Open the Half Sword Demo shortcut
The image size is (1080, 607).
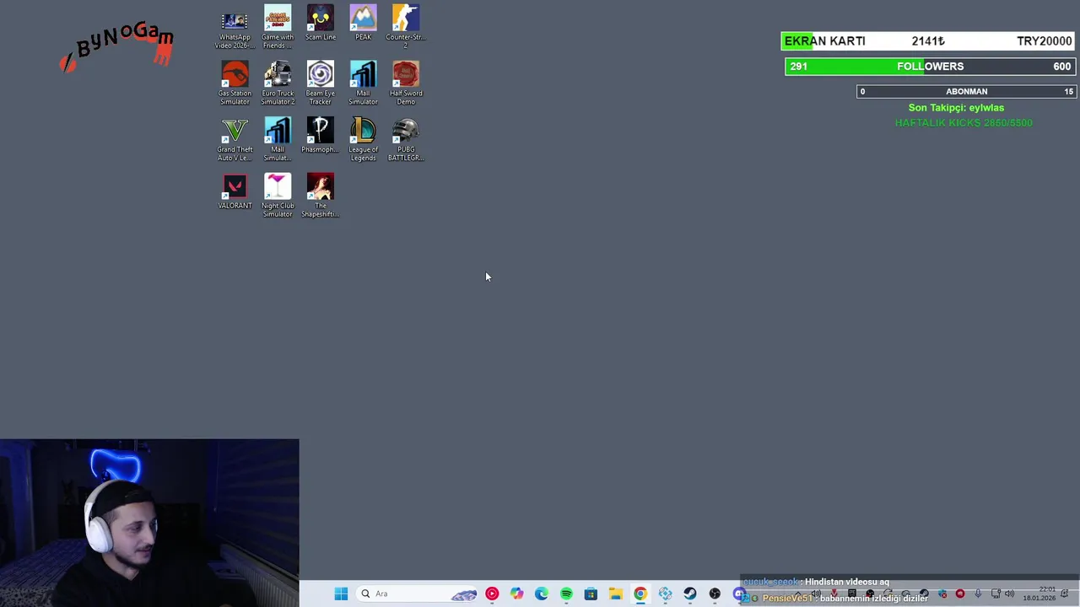tap(406, 83)
